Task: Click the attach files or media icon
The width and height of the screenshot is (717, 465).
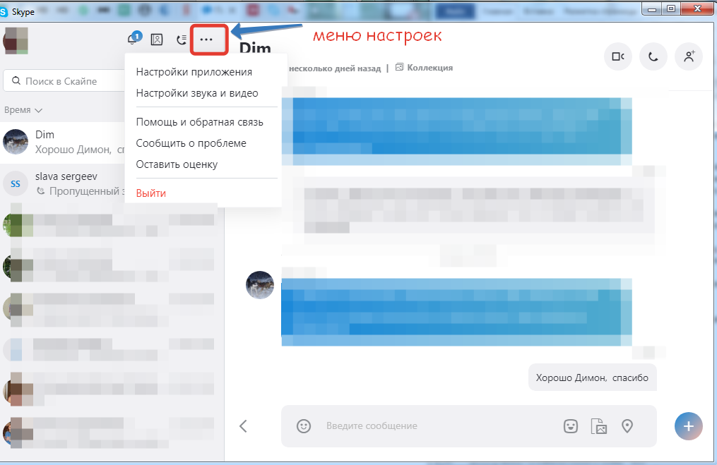Action: (x=599, y=425)
